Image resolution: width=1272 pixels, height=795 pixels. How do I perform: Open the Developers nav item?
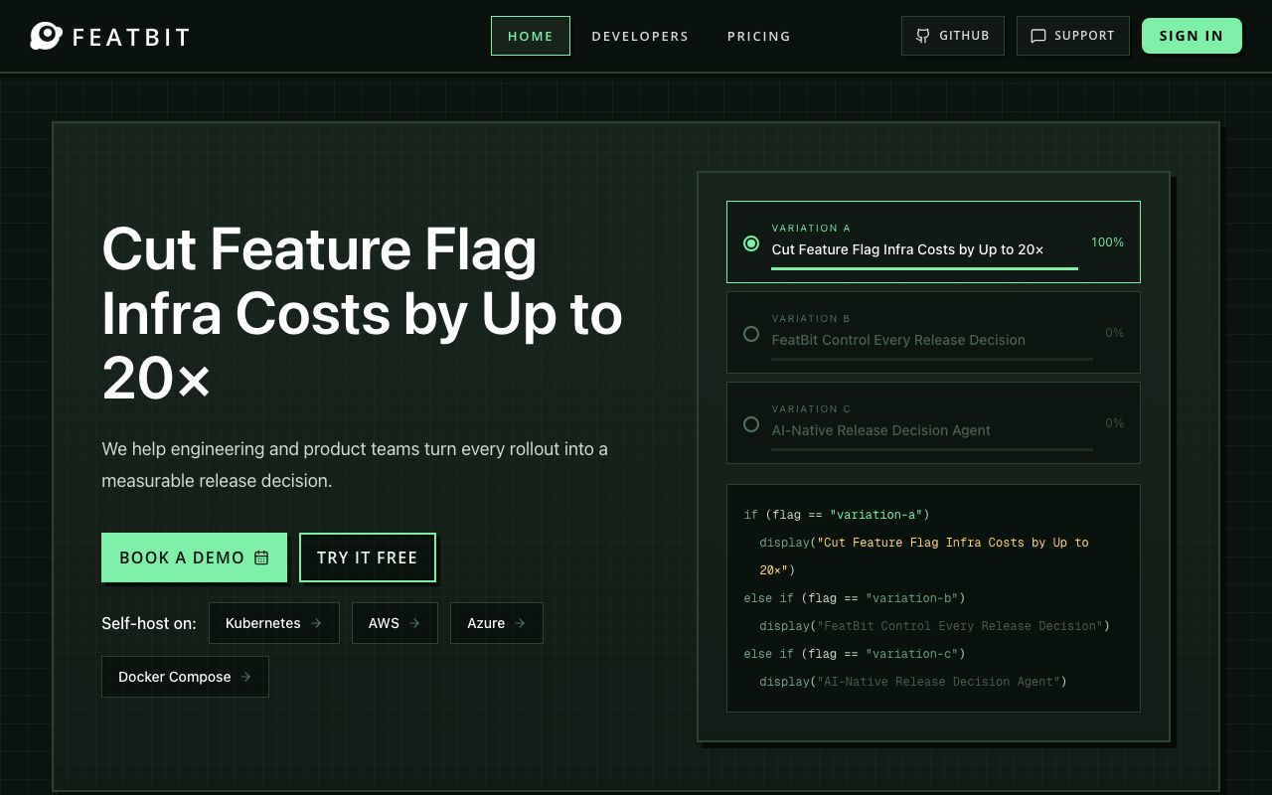[640, 36]
